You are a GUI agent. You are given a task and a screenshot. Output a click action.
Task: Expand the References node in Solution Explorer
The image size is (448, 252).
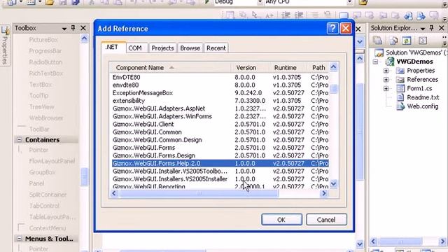pyautogui.click(x=386, y=79)
